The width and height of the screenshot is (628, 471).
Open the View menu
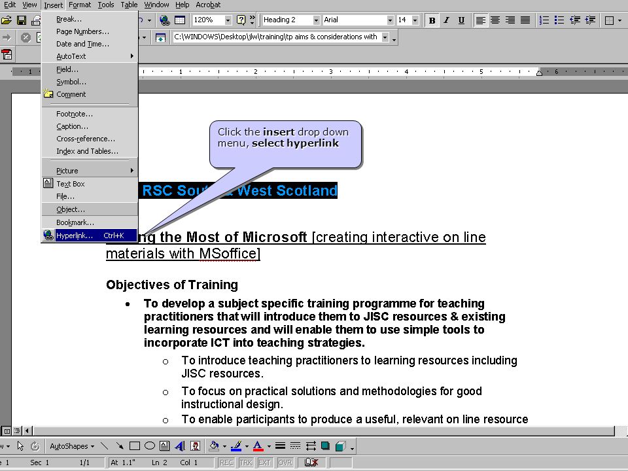click(x=29, y=5)
